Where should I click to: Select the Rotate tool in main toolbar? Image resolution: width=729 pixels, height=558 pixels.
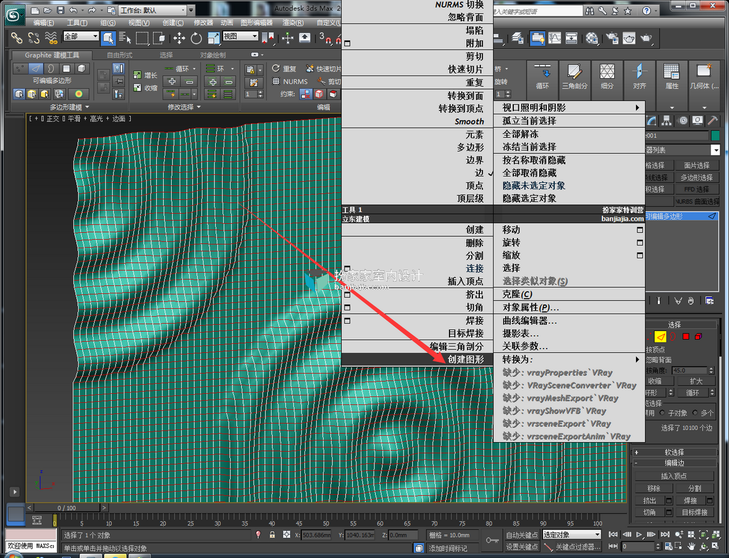(x=196, y=38)
